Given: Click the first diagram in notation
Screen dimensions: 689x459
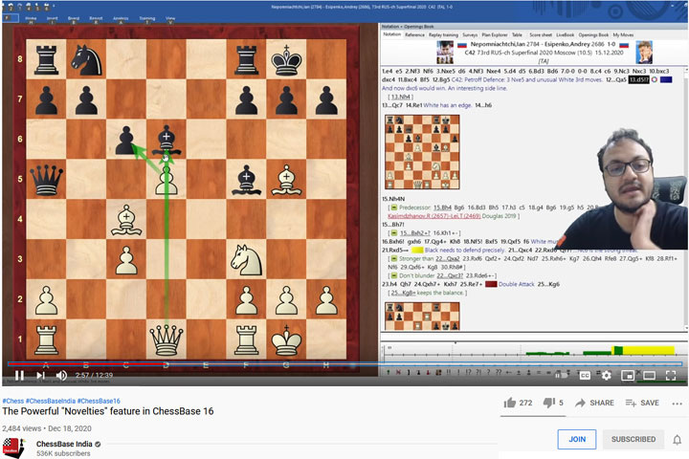Looking at the screenshot, I should [x=422, y=152].
